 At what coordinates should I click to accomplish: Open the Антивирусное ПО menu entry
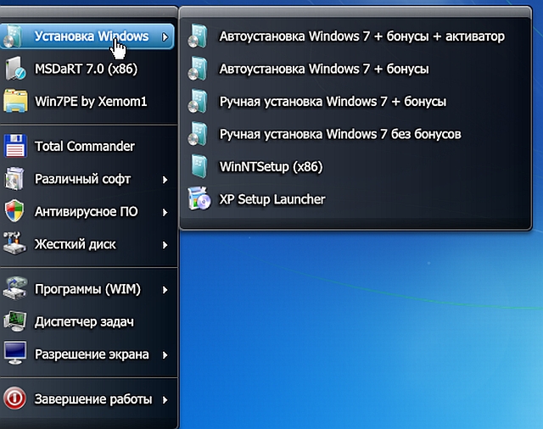[x=86, y=211]
